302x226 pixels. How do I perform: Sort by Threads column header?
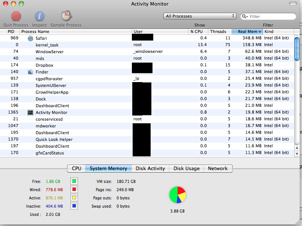pyautogui.click(x=220, y=31)
